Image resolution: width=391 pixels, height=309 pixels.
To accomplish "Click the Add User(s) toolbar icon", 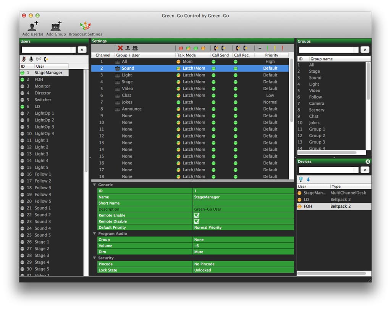I will point(33,26).
